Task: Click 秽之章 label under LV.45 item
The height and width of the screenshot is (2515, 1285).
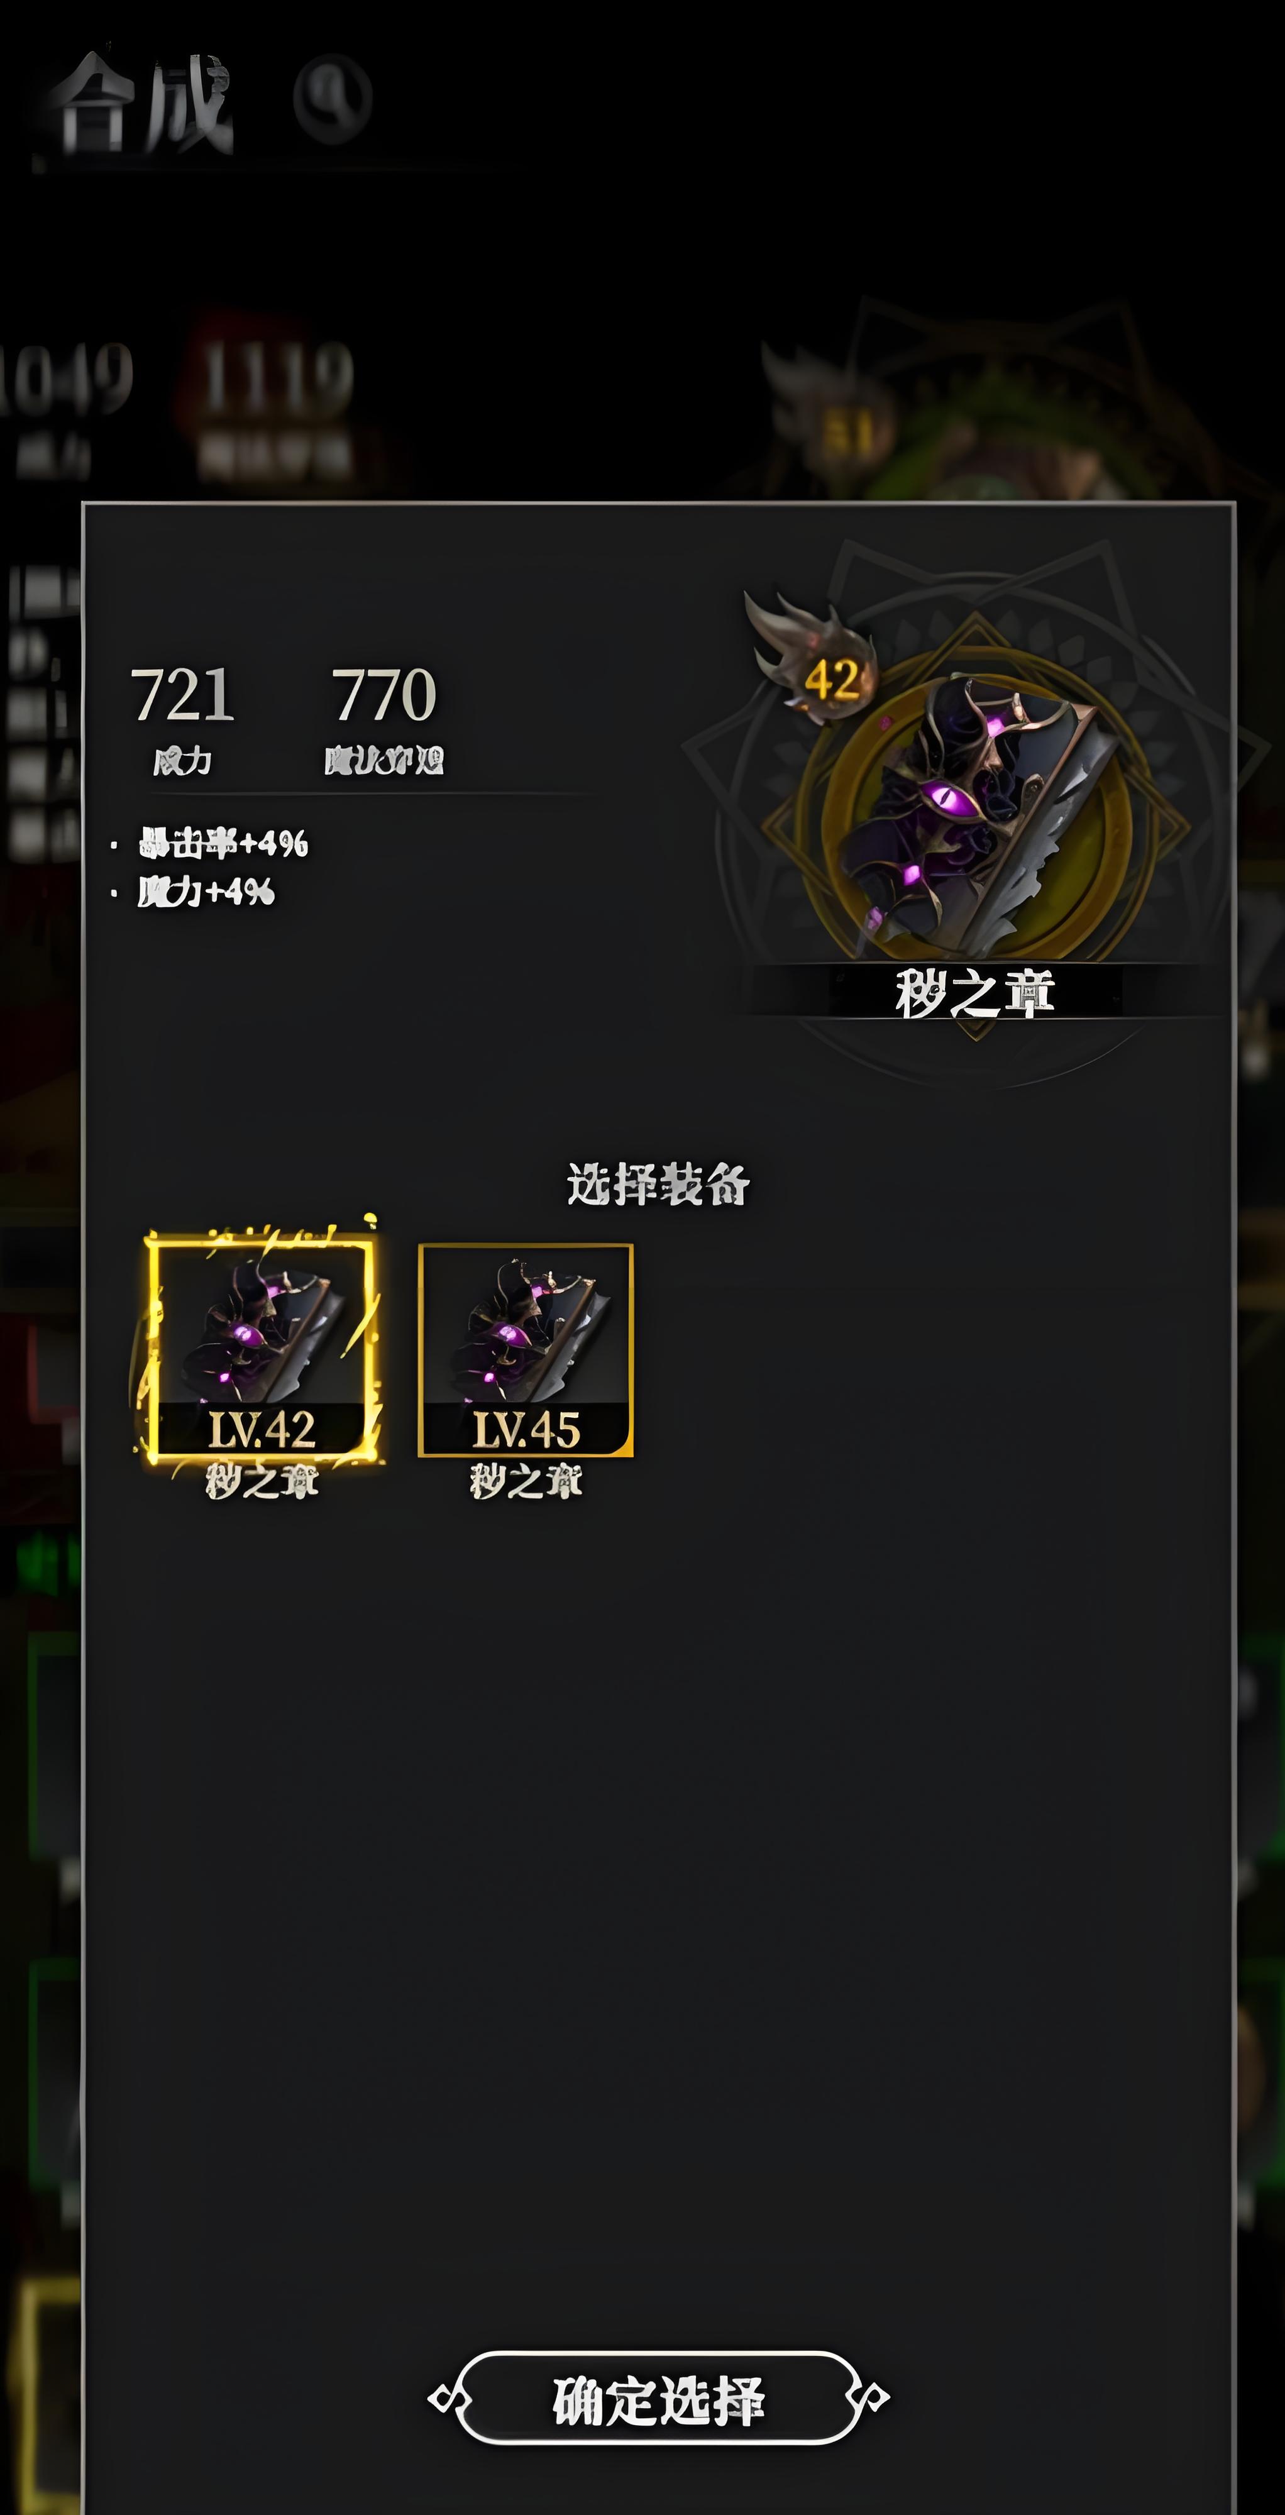Action: pyautogui.click(x=526, y=1482)
